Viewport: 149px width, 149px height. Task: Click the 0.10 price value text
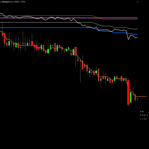pyautogui.click(x=142, y=112)
